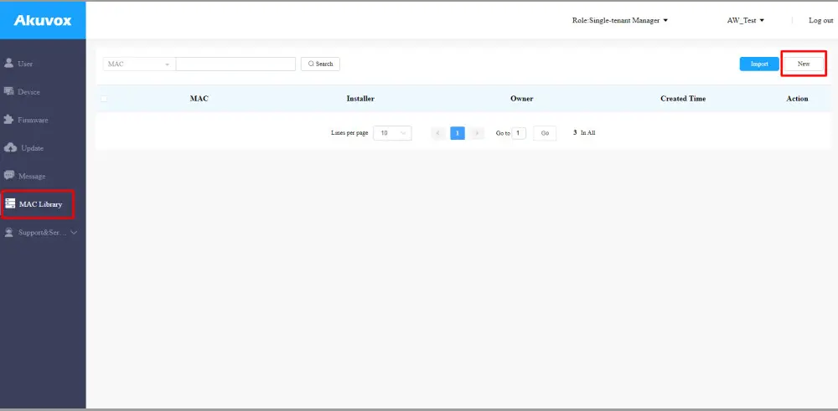Click the Update cloud icon
Screen dimensions: 838x411
[x=10, y=147]
